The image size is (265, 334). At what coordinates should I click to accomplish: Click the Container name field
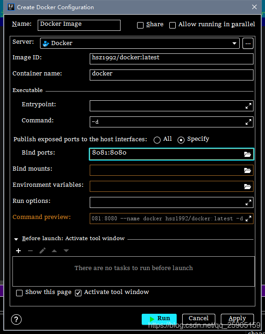click(172, 75)
